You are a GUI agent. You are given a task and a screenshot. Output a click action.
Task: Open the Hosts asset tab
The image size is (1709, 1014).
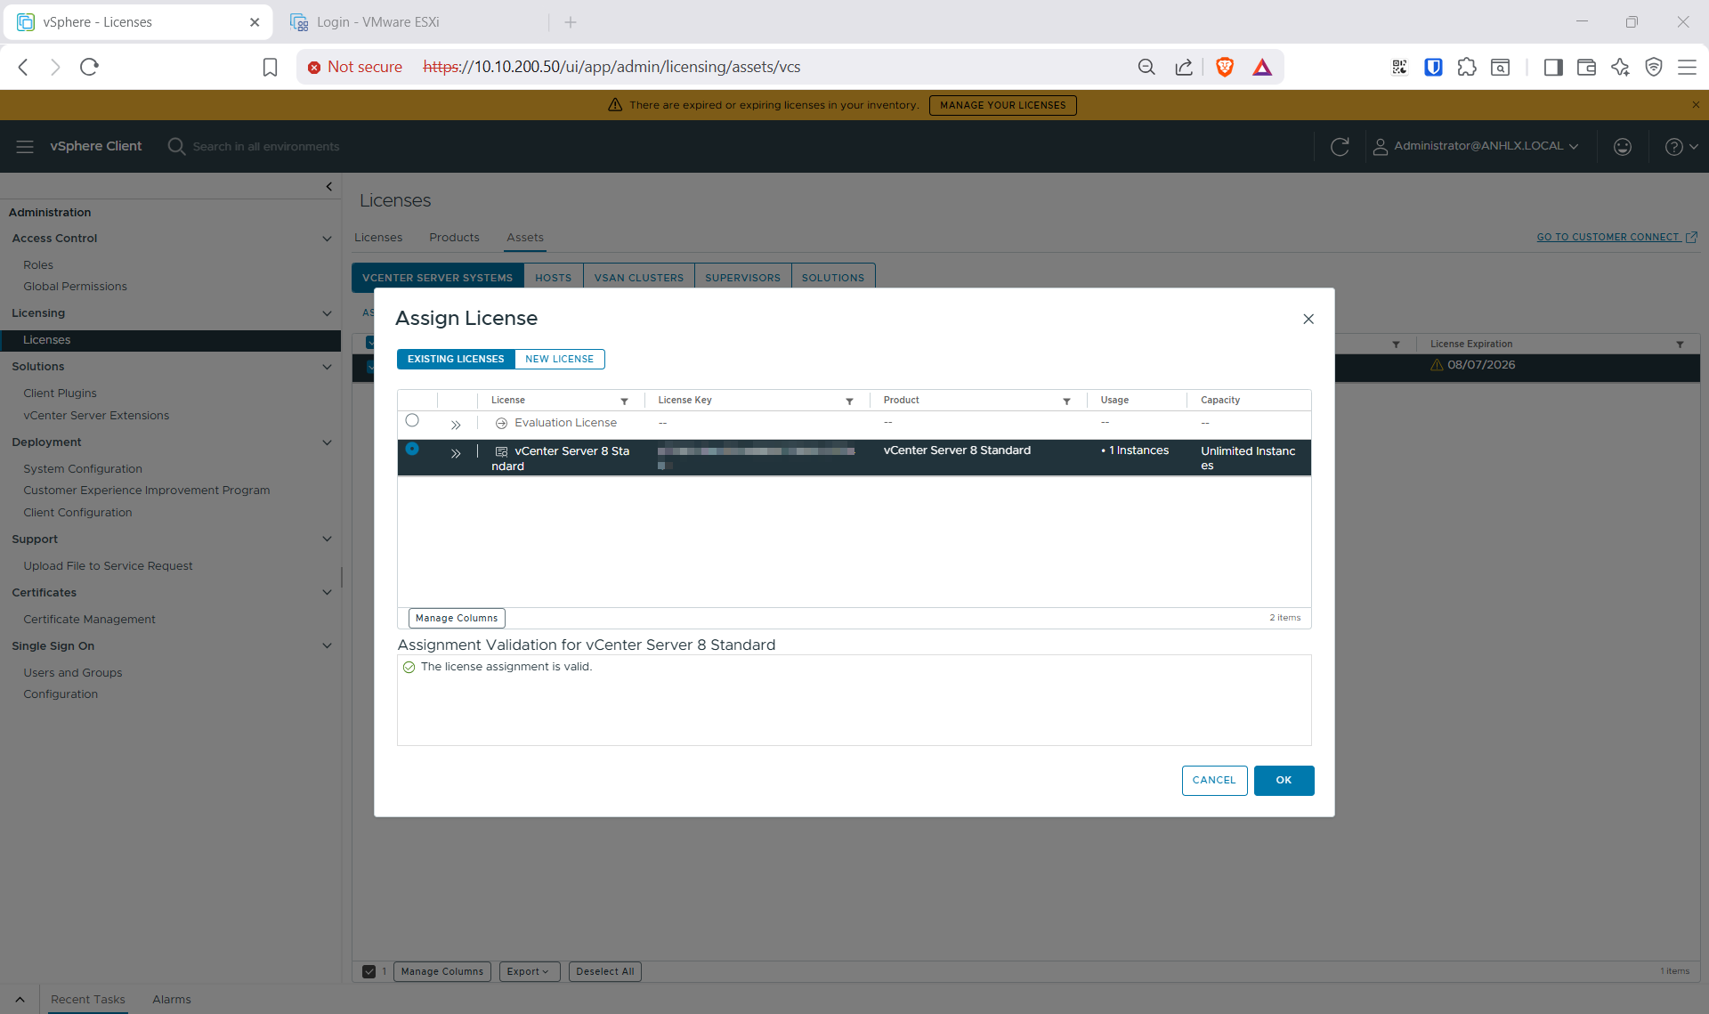coord(554,278)
